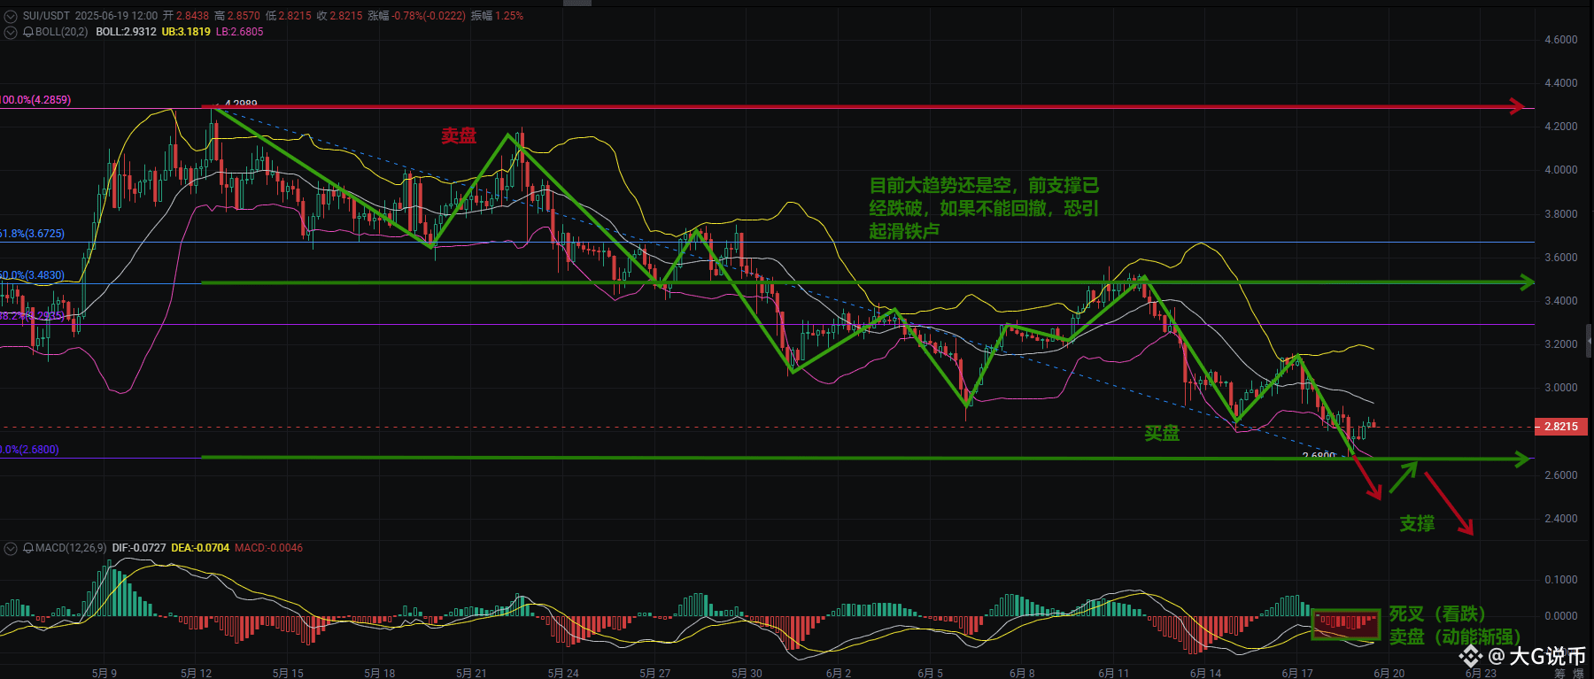Select the 61.8%(3.6725) Fibonacci level label
Image resolution: width=1594 pixels, height=679 pixels.
click(x=33, y=234)
